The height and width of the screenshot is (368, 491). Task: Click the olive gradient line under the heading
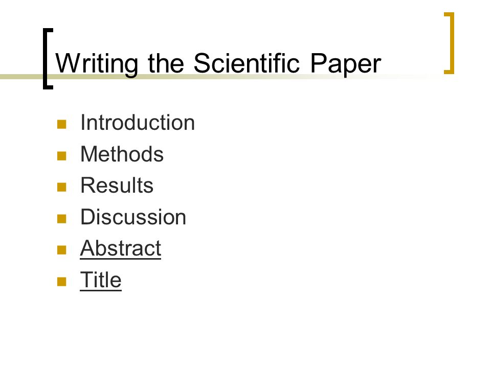pos(219,77)
